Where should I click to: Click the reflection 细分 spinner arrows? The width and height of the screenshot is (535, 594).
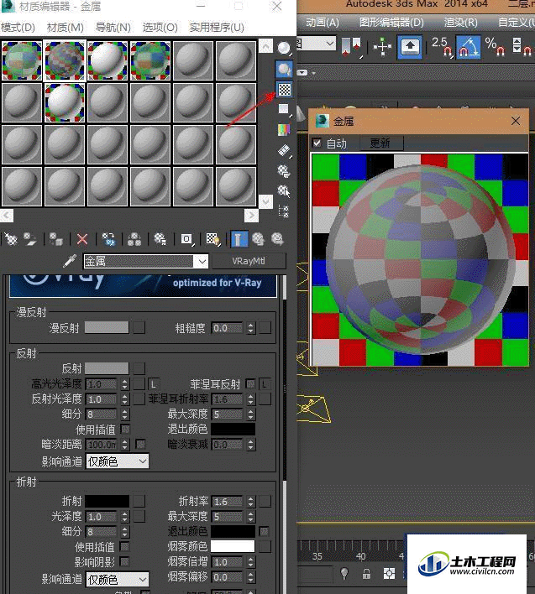point(125,414)
